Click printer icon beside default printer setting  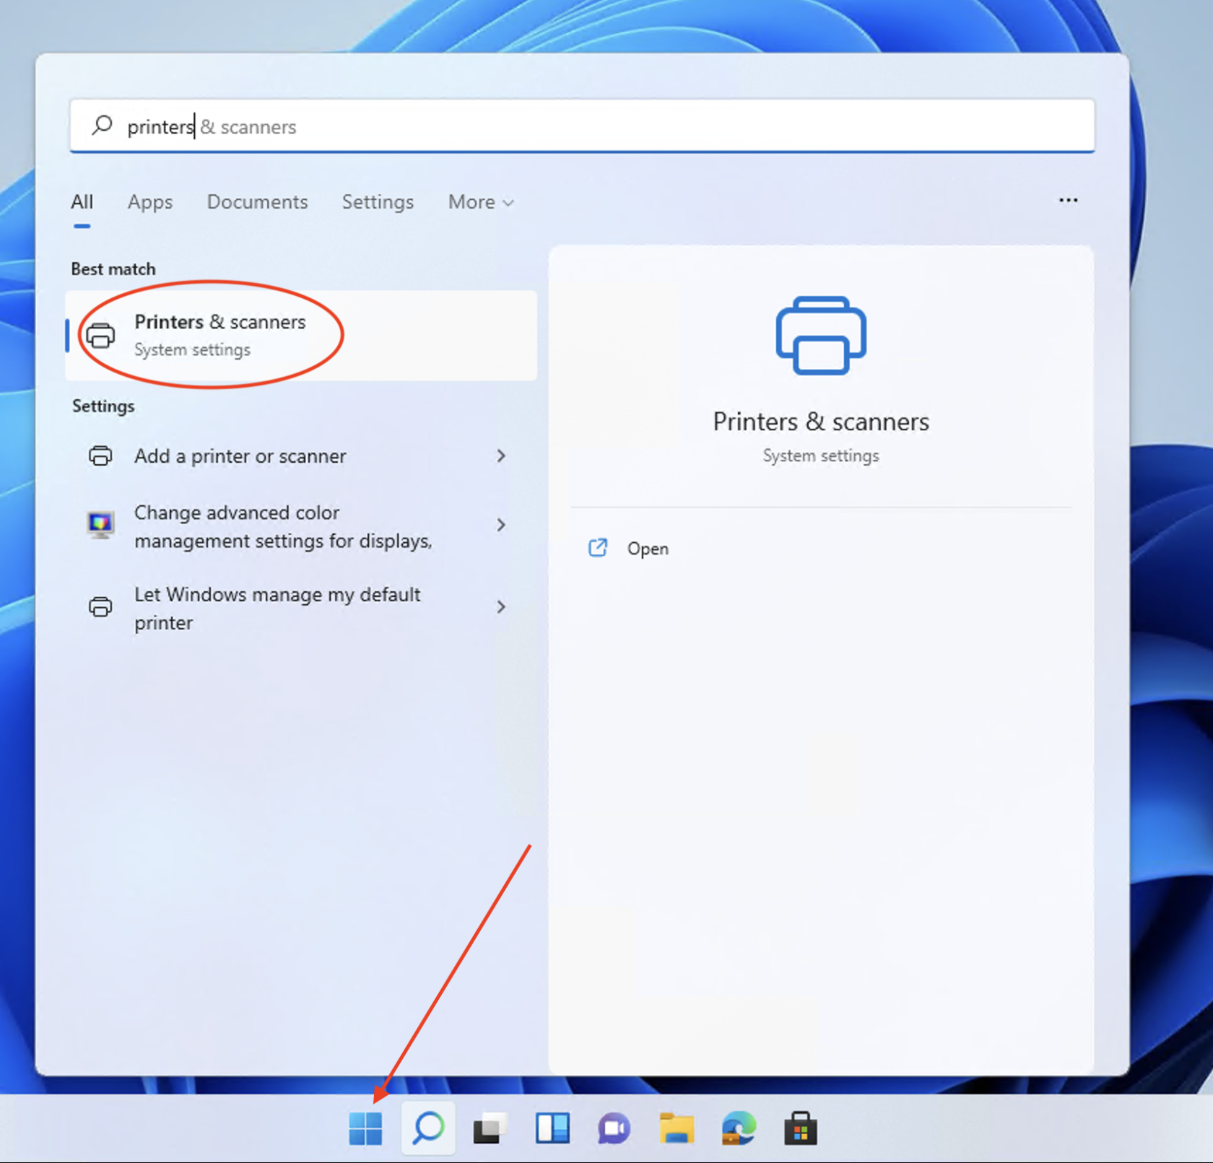[x=100, y=607]
